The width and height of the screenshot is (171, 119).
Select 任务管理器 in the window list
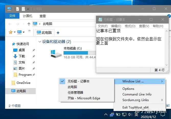point(87,92)
